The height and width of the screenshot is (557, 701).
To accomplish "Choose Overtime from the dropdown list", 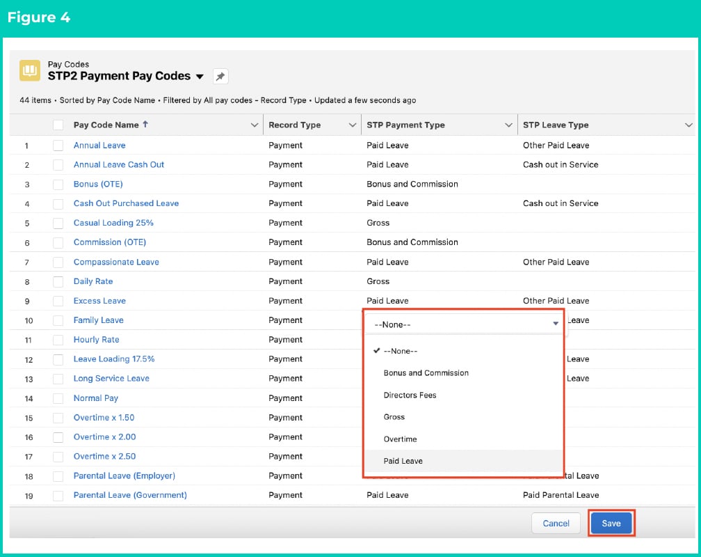I will point(464,439).
